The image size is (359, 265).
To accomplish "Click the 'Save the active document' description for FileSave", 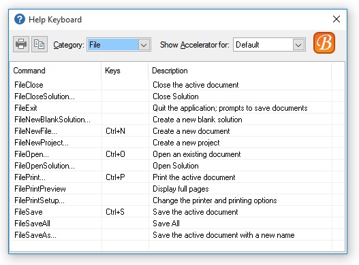I will point(196,212).
